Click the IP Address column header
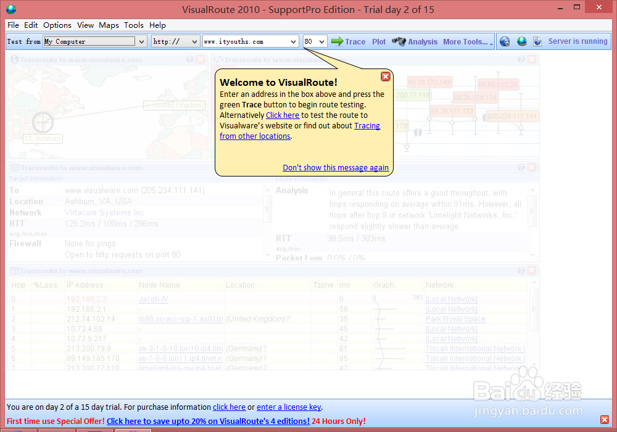 [85, 285]
